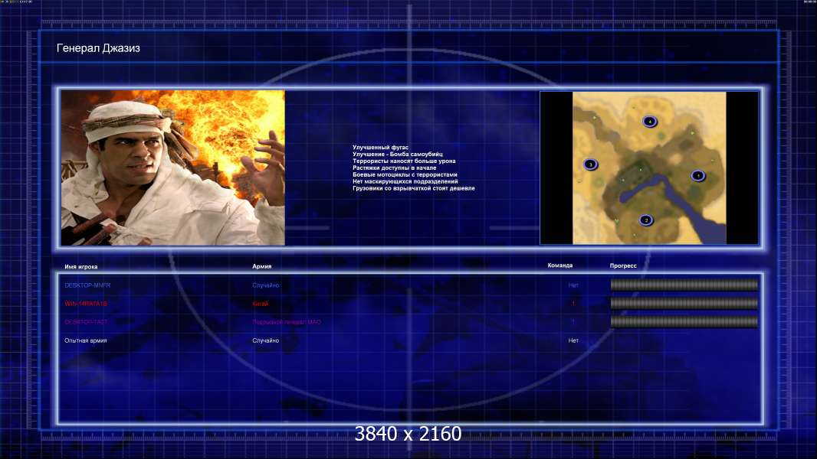Click the 'Опытная армия' player row
The height and width of the screenshot is (459, 817).
(x=85, y=340)
